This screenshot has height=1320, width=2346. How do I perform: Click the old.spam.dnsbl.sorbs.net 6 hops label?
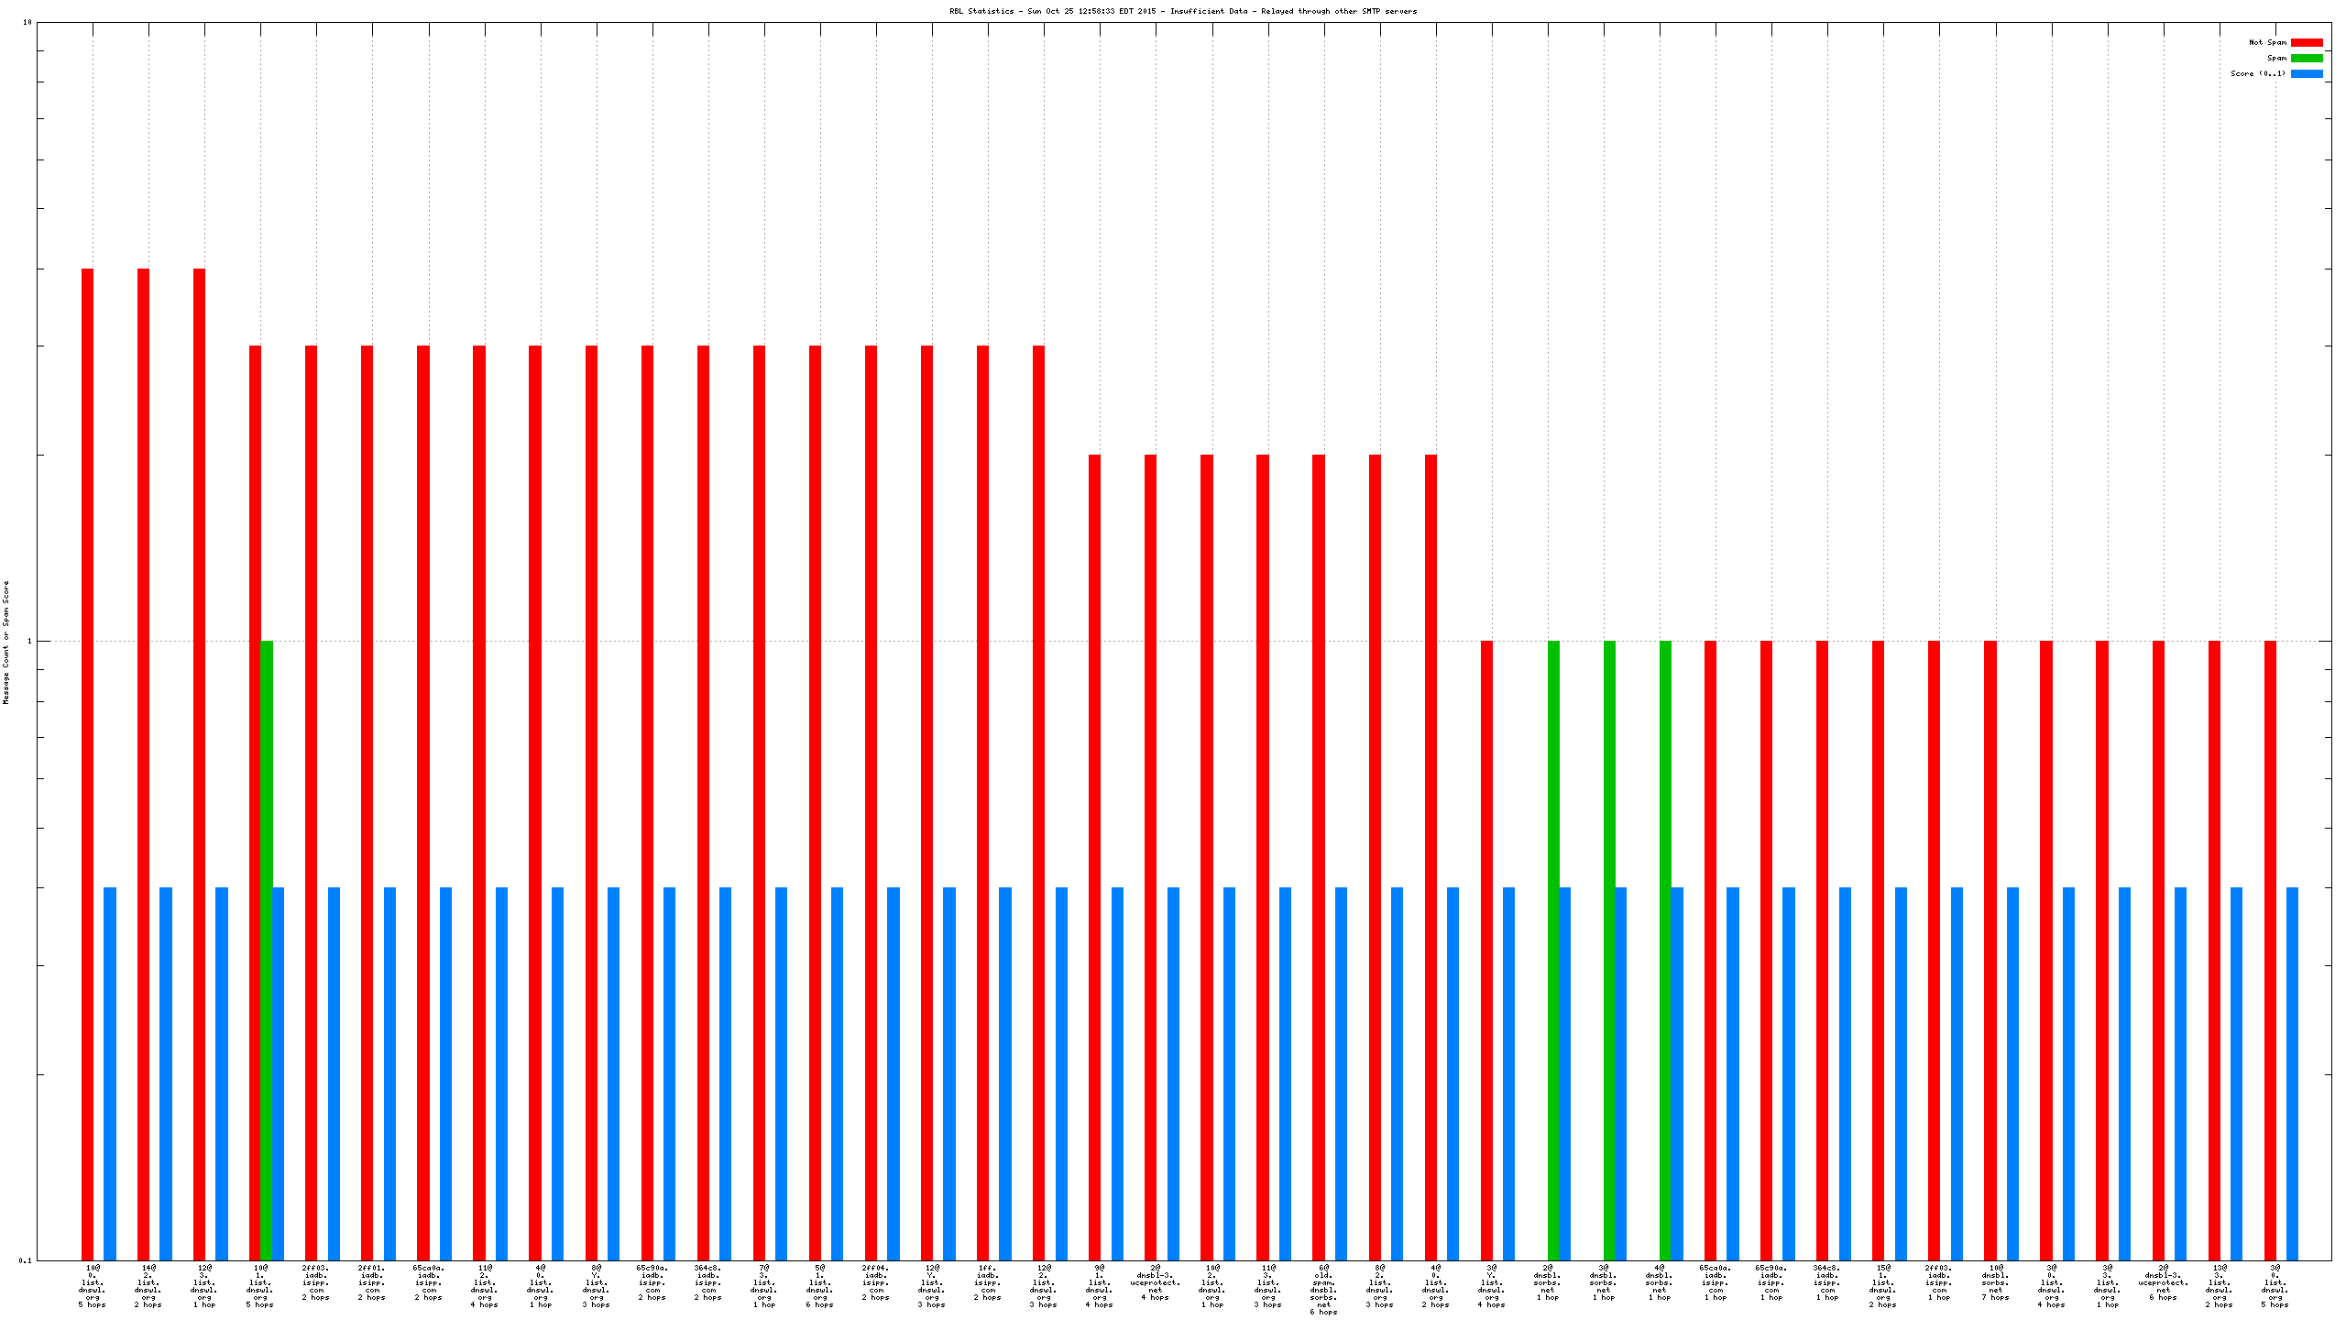[1323, 1289]
